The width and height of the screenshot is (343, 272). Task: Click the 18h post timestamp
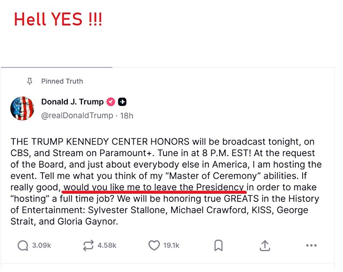tap(126, 115)
